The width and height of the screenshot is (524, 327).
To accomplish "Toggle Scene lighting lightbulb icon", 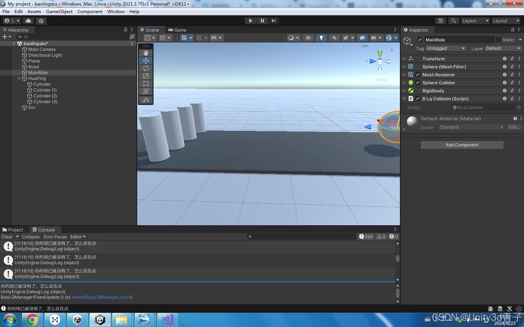I will (321, 38).
